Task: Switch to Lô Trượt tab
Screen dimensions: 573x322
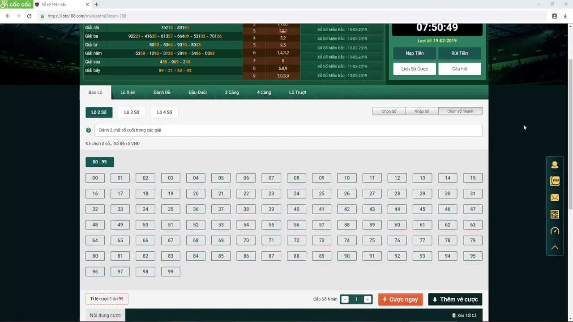Action: [x=297, y=92]
